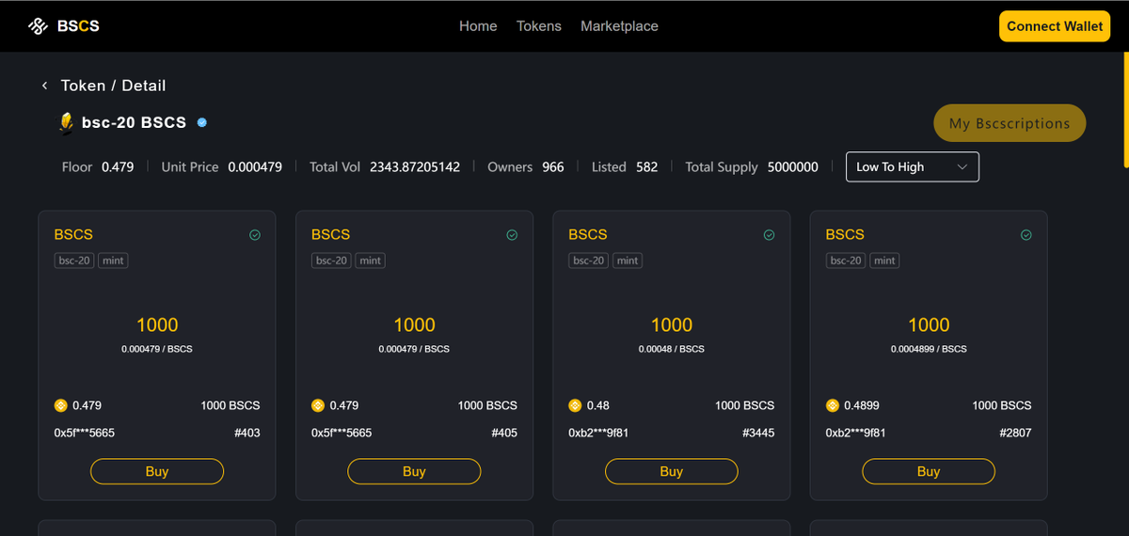Click seller address 0x5f***5665 on card #405
The width and height of the screenshot is (1129, 536).
pos(342,434)
